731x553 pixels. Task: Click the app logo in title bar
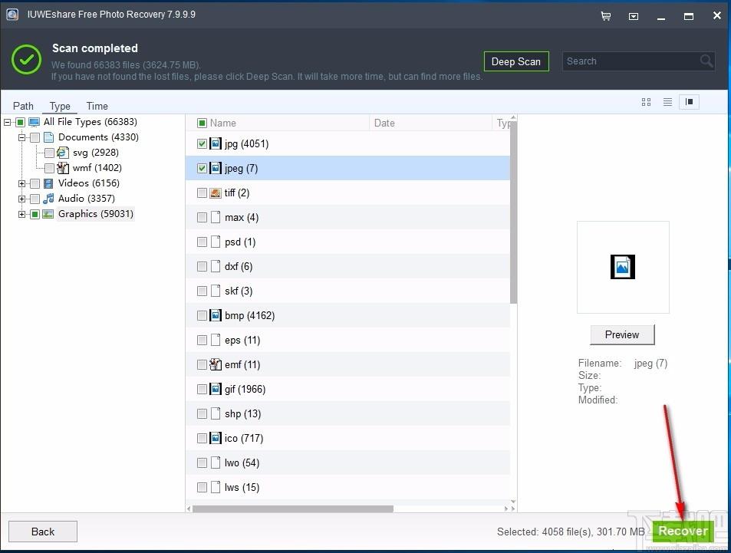12,15
